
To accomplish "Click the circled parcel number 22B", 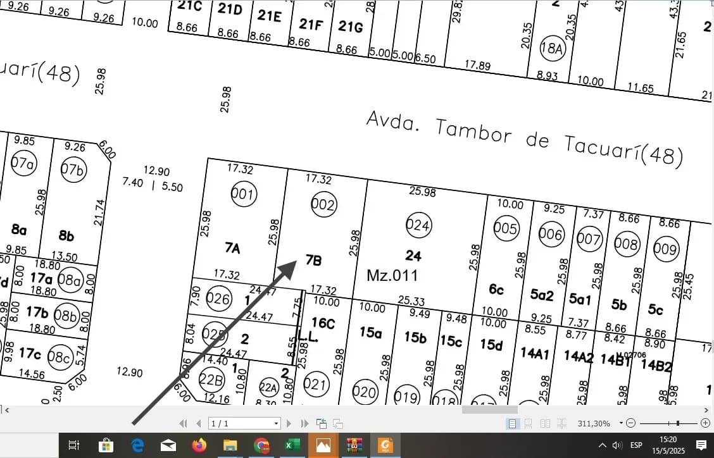I will click(211, 379).
